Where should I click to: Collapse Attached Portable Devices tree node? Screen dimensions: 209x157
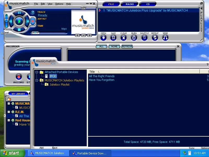click(37, 72)
